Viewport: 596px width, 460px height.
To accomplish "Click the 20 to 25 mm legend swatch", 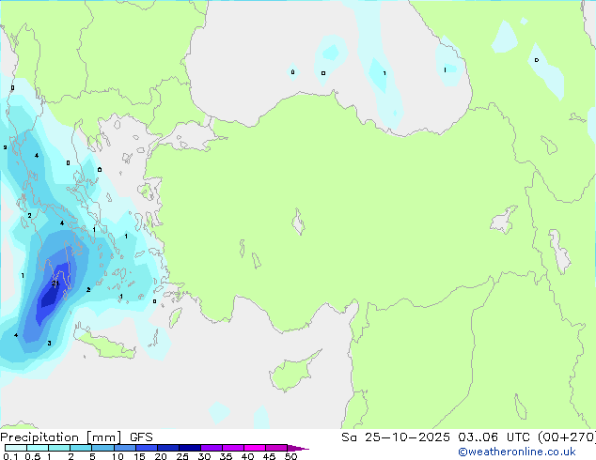I will (167, 448).
